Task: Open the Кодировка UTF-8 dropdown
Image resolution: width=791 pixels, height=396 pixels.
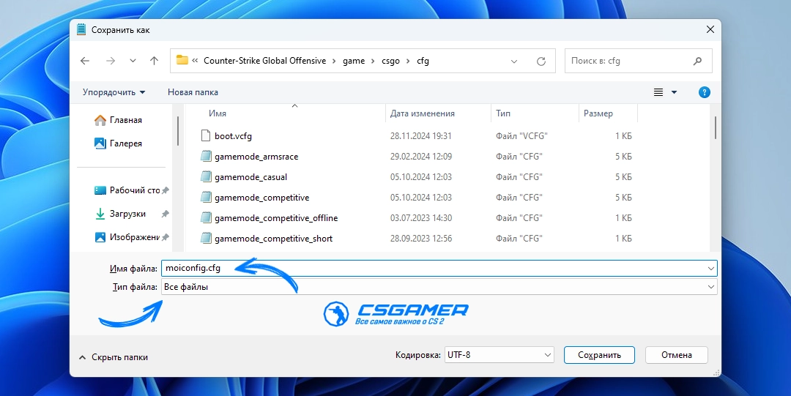Action: (x=499, y=355)
